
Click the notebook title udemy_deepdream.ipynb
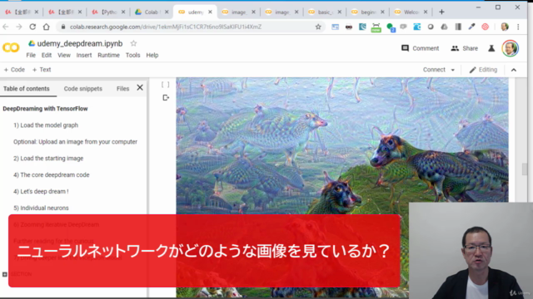pyautogui.click(x=80, y=44)
